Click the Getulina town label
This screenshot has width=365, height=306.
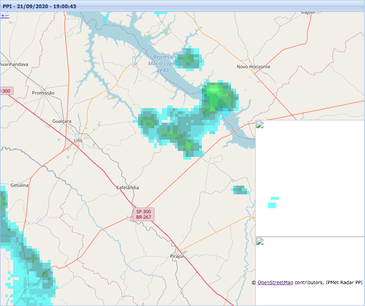(x=20, y=186)
